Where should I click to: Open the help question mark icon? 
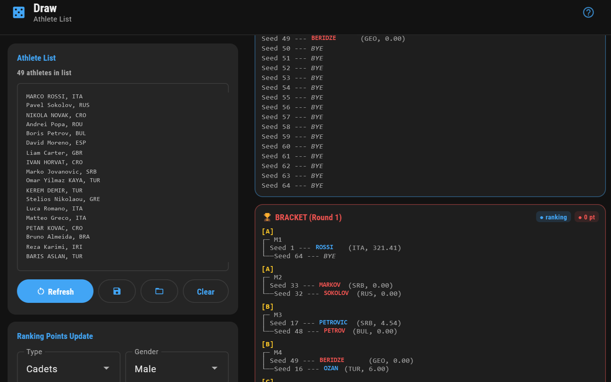point(588,13)
